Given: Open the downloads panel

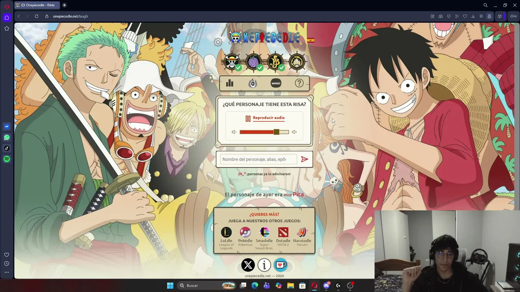Looking at the screenshot, I should [473, 16].
